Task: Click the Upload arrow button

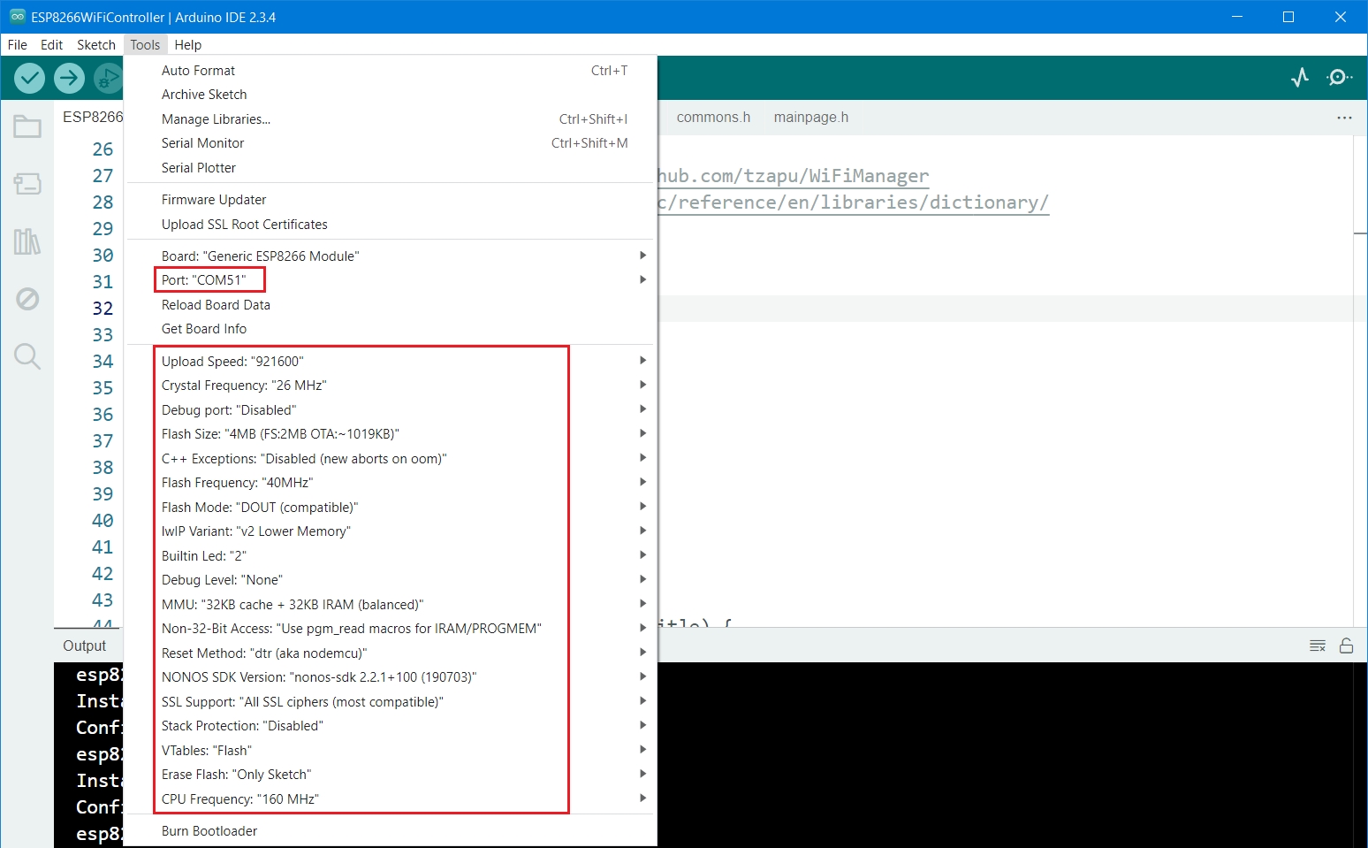Action: point(69,79)
